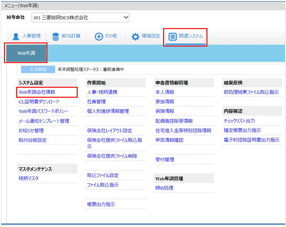The height and width of the screenshot is (227, 286).
Task: Open 締め処理 link
Action: pos(164,188)
